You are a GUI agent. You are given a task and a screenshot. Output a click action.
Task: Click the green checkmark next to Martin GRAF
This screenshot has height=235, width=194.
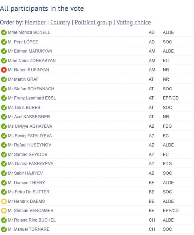click(x=4, y=79)
